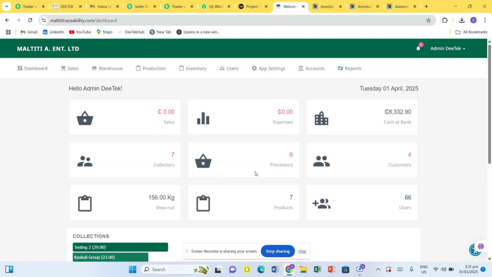Bookmark this page with the star icon
The height and width of the screenshot is (277, 492).
coord(429,20)
